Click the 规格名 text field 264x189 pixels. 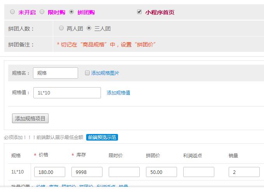(x=55, y=73)
